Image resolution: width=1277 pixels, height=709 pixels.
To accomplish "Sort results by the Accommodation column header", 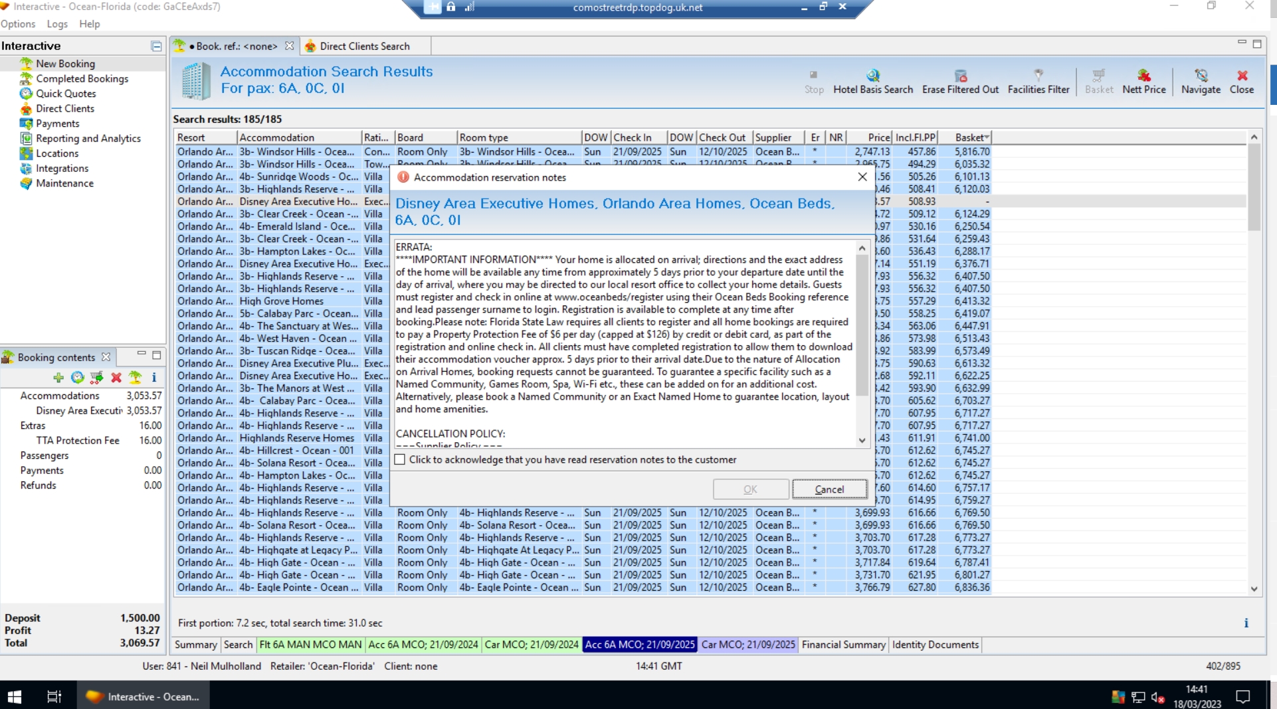I will (x=299, y=137).
